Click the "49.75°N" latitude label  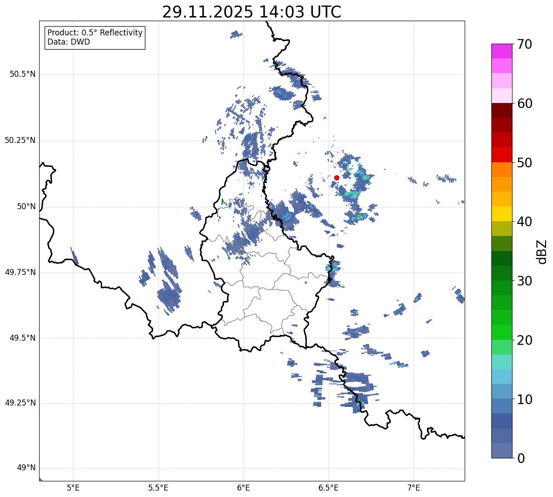click(20, 272)
